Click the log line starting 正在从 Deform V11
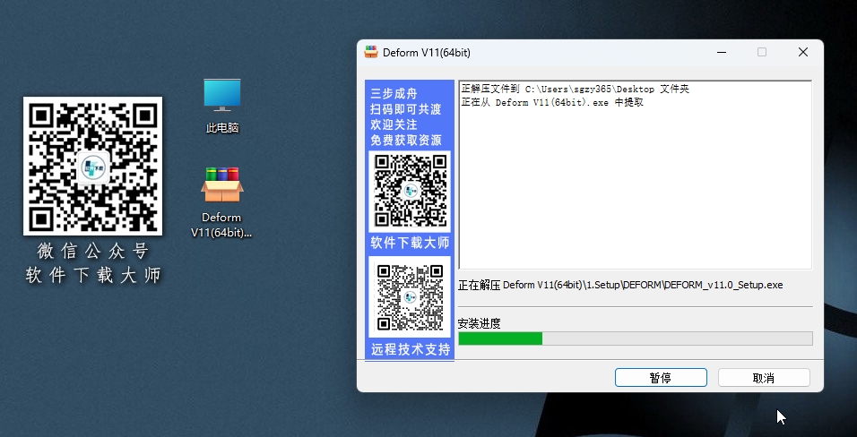The width and height of the screenshot is (857, 437). pos(552,102)
